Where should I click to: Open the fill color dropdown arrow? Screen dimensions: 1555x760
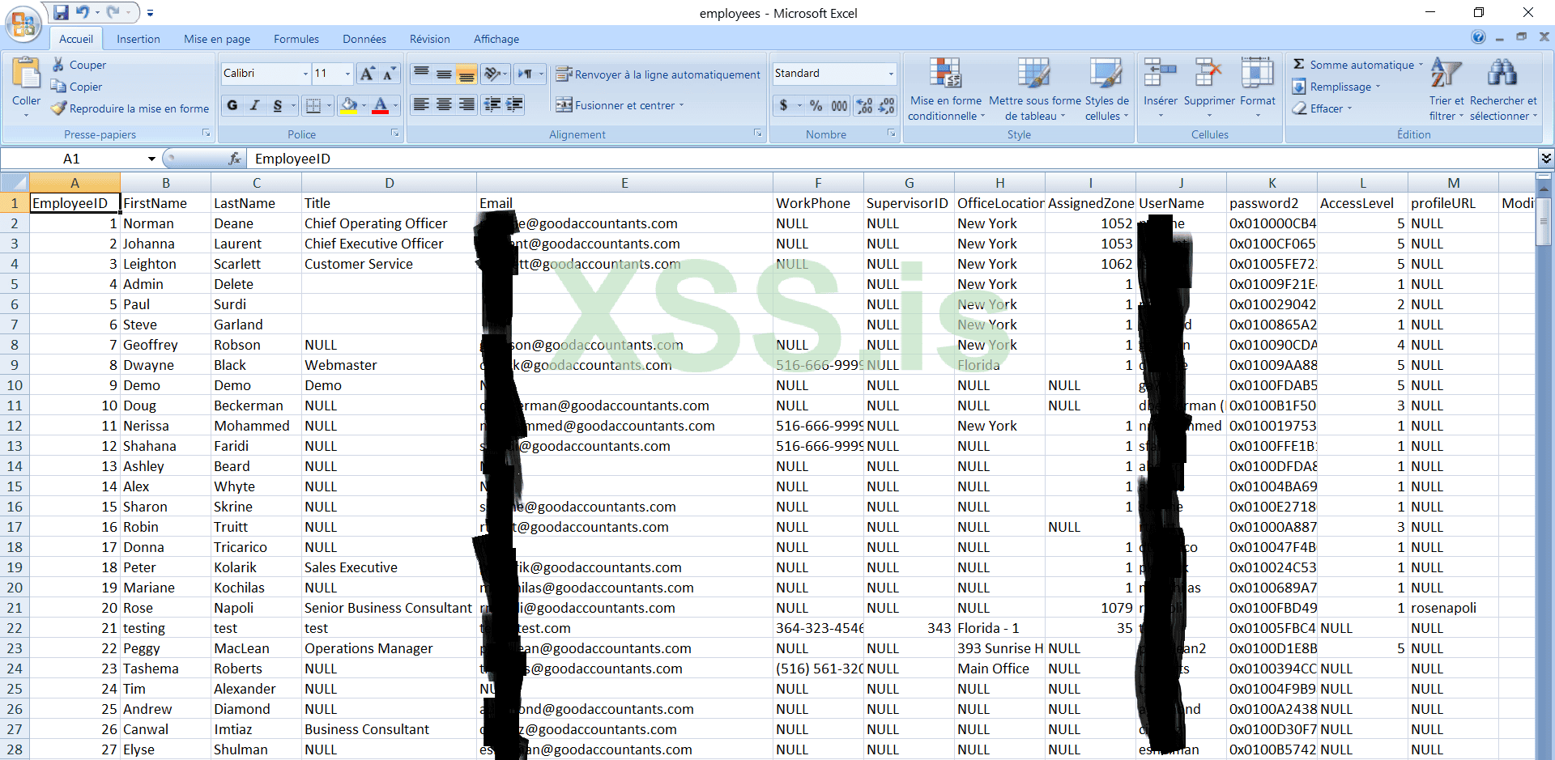pos(364,105)
